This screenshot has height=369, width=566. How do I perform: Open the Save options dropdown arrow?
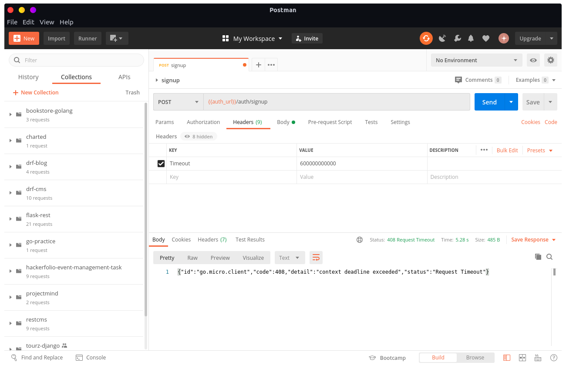[x=550, y=102]
